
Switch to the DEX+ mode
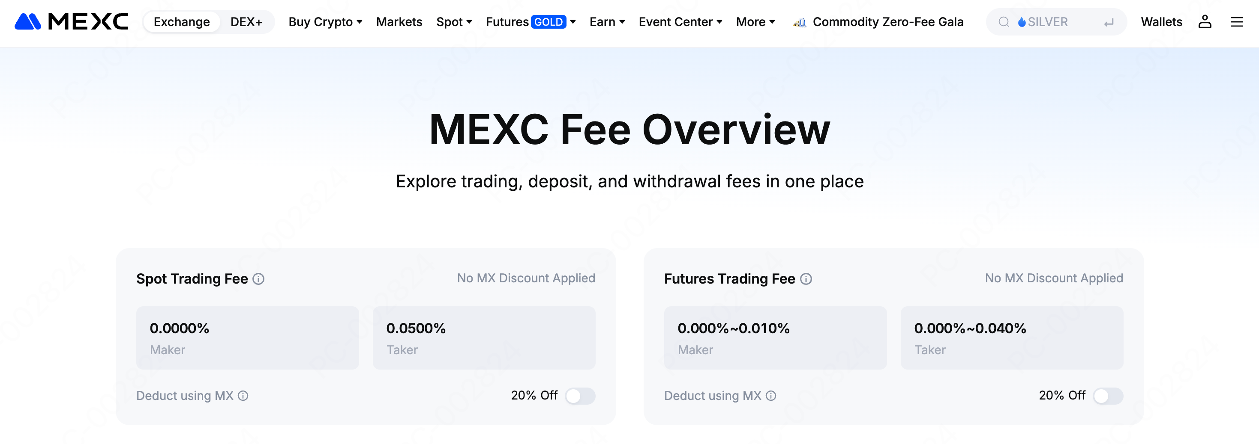[x=246, y=22]
